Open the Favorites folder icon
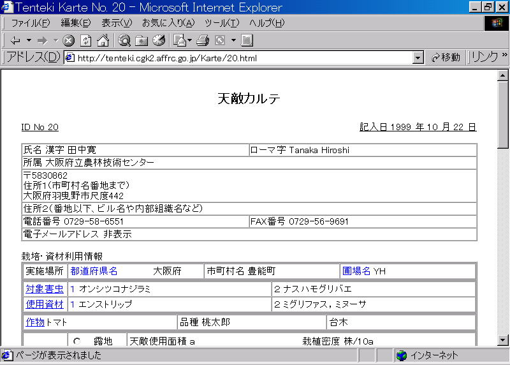Image resolution: width=510 pixels, height=365 pixels. click(x=142, y=40)
